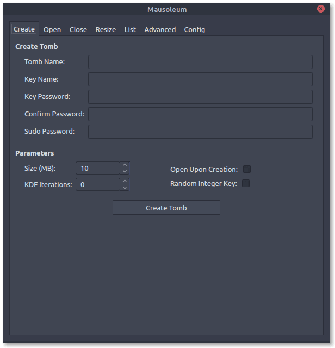
Task: Select the Confirm Password field
Action: pos(200,114)
